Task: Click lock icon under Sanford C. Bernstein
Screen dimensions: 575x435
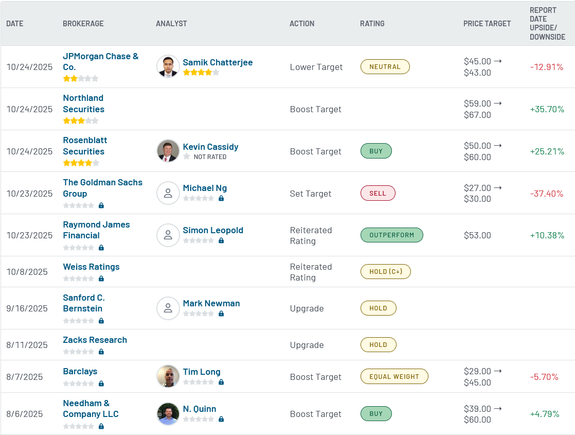Action: [101, 321]
